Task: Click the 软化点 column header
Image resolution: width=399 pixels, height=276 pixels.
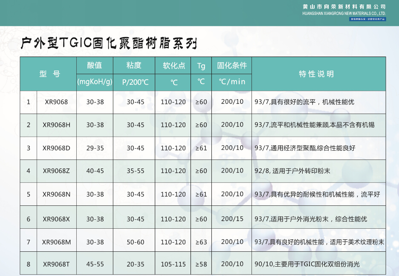Action: pos(173,66)
